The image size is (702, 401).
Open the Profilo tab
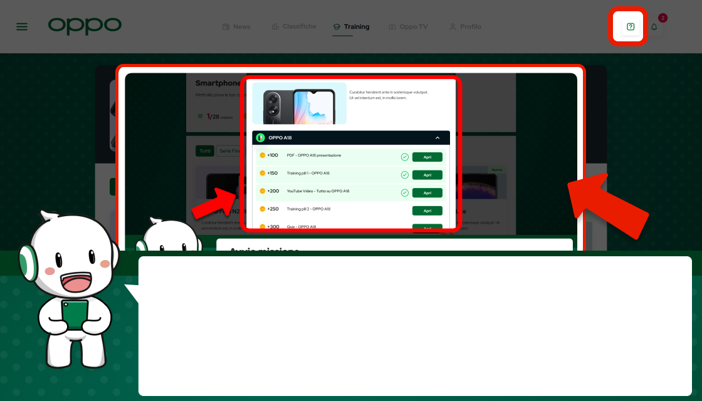(x=465, y=27)
